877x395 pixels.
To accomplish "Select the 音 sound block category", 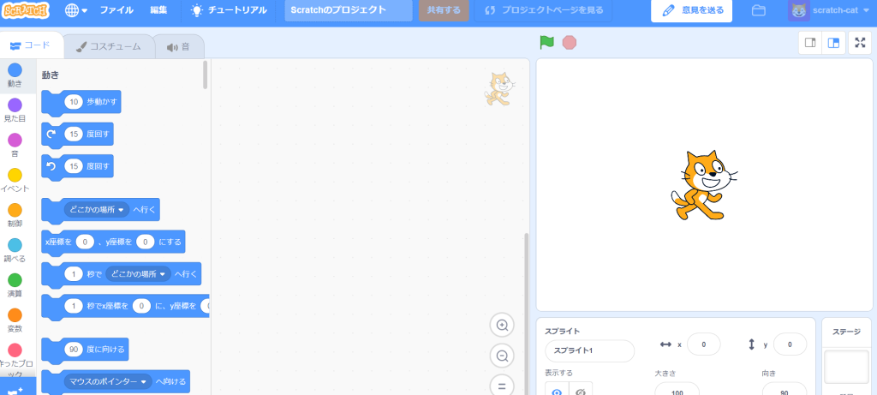I will click(x=15, y=145).
